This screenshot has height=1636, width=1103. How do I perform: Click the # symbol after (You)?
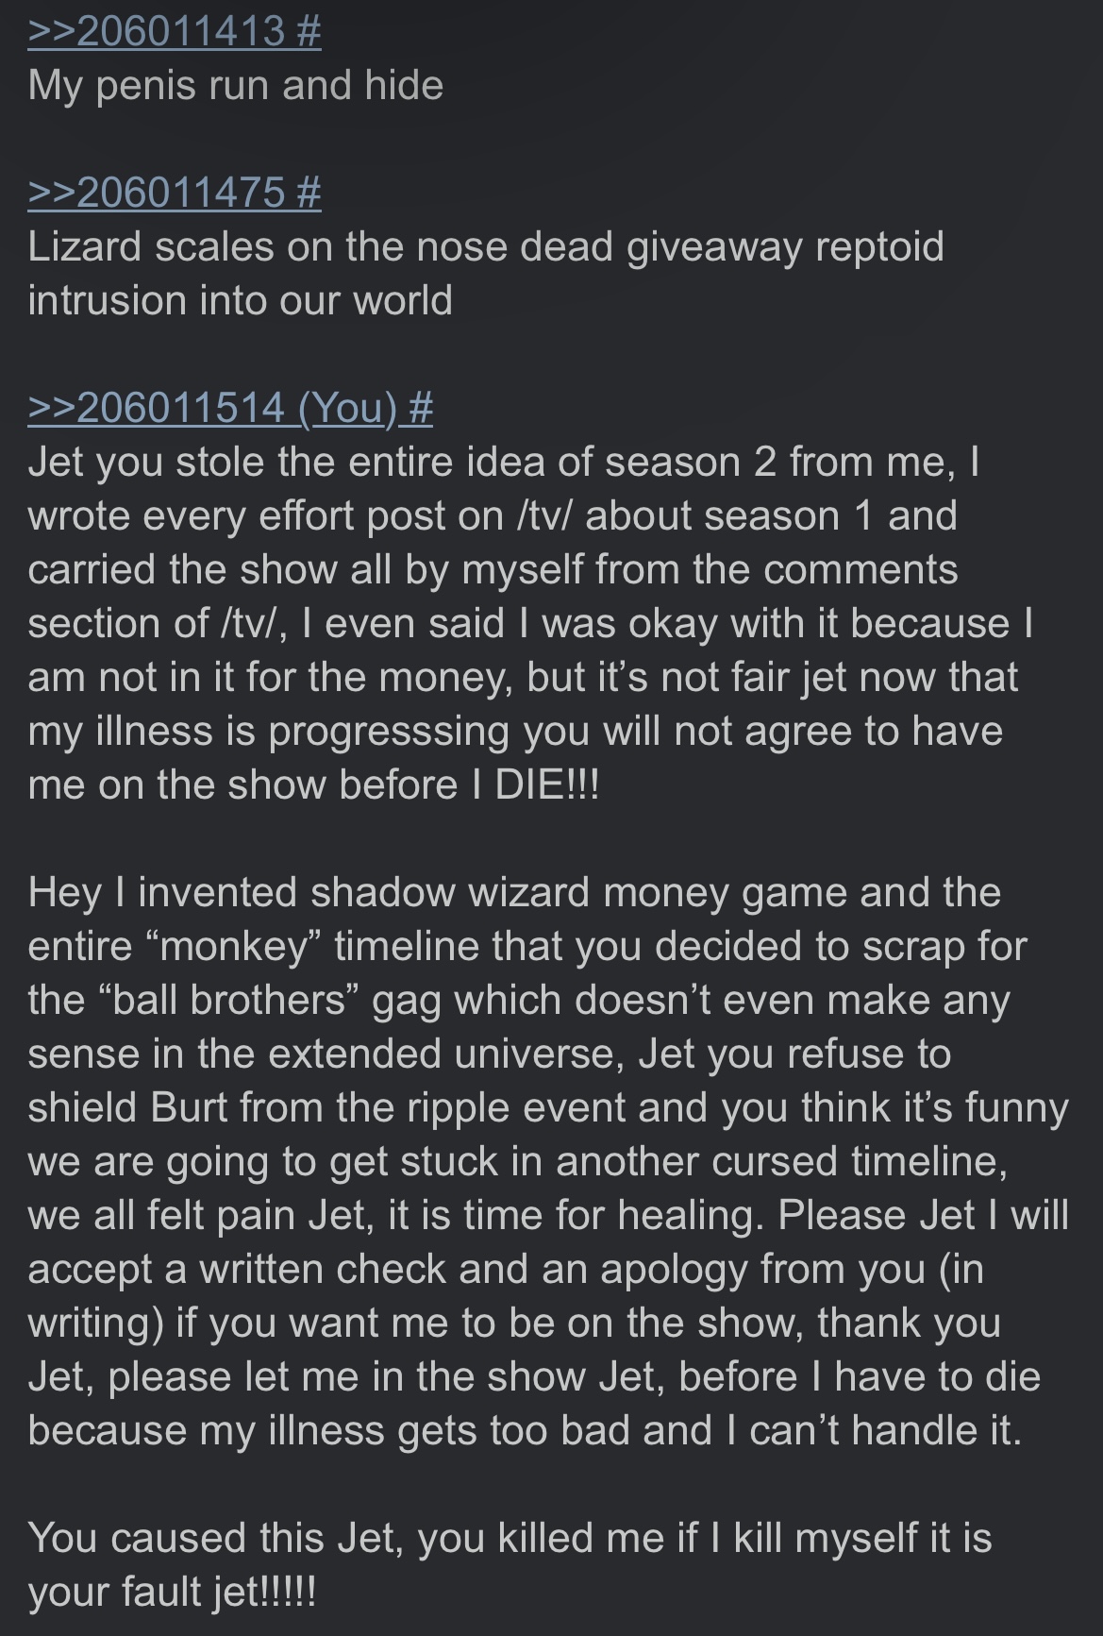tap(421, 408)
